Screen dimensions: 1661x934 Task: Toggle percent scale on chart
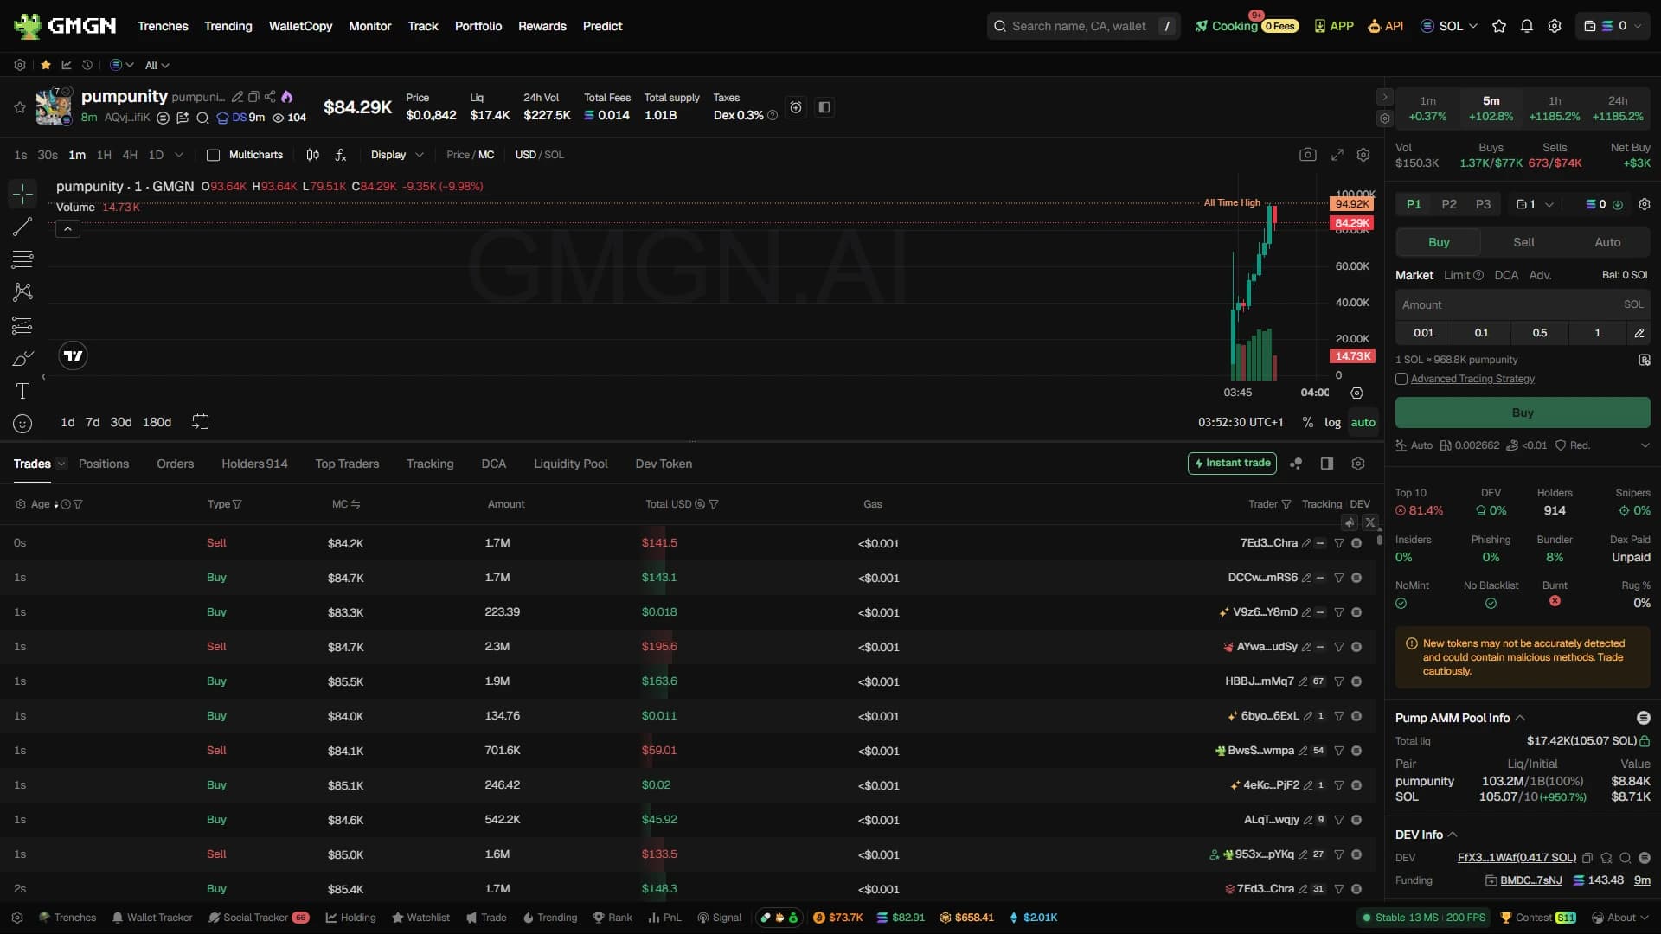[1307, 422]
